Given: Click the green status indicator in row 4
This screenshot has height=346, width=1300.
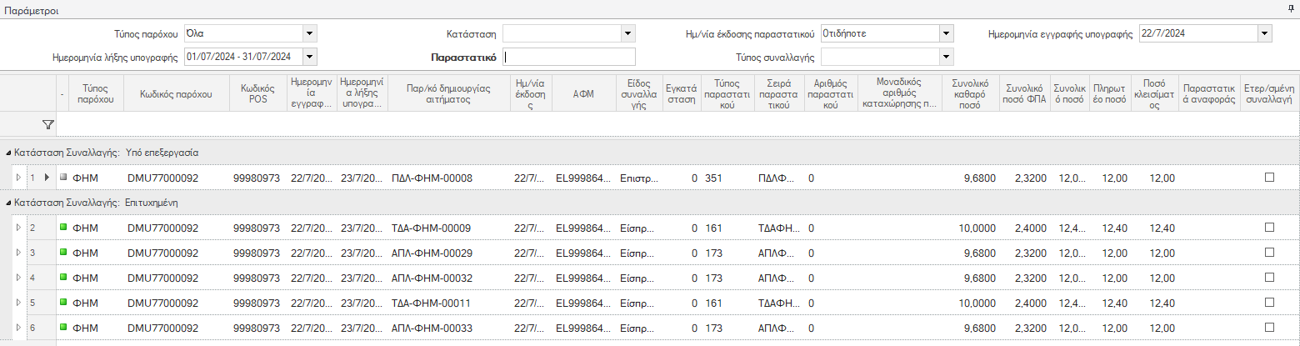Looking at the screenshot, I should pyautogui.click(x=63, y=277).
